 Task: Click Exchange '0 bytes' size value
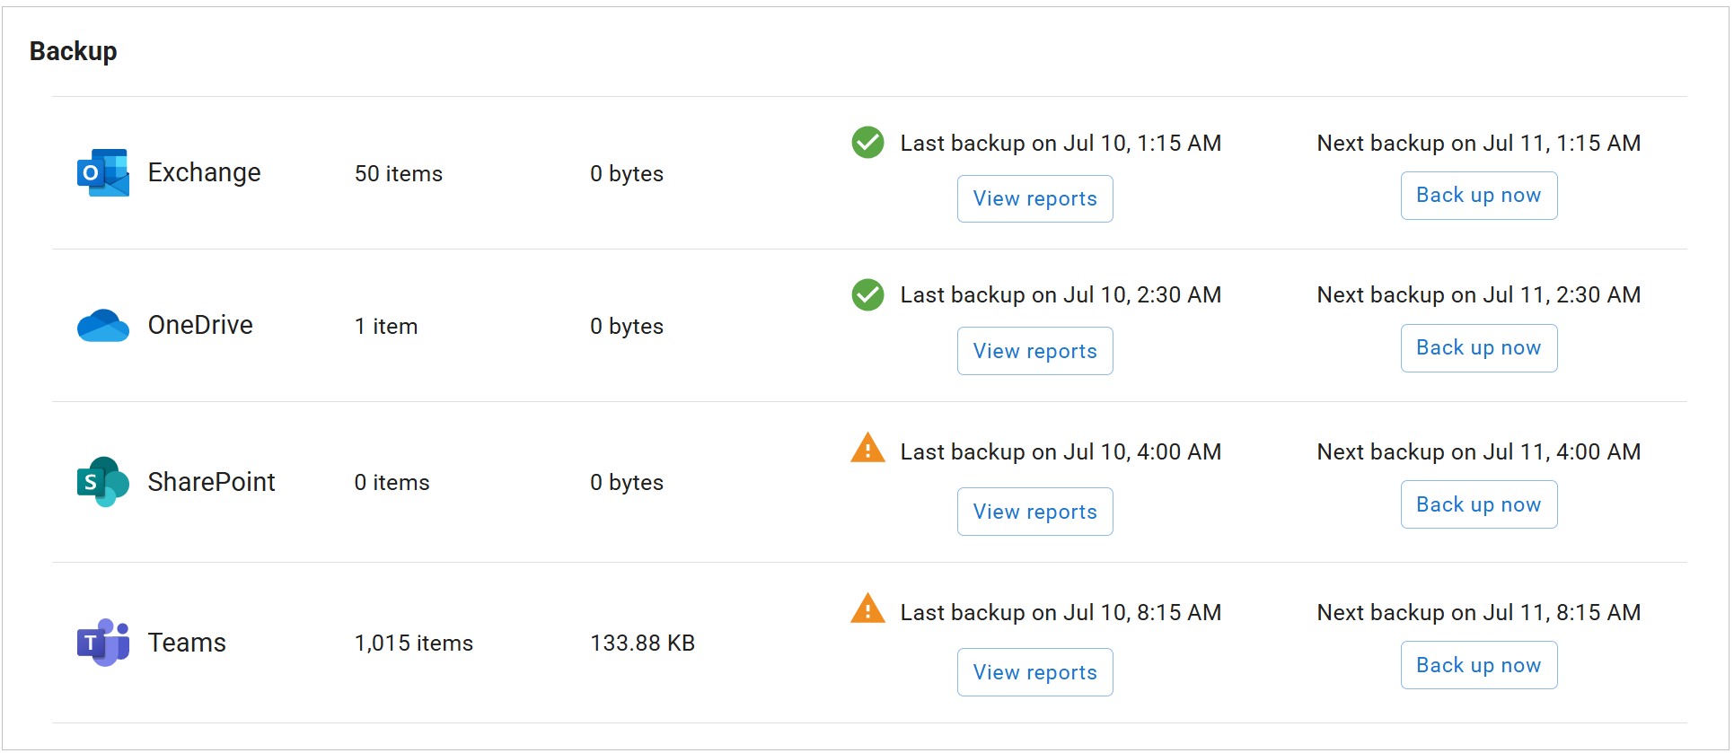(627, 173)
